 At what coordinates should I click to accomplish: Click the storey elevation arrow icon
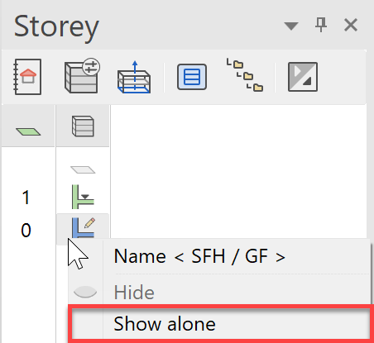click(134, 77)
